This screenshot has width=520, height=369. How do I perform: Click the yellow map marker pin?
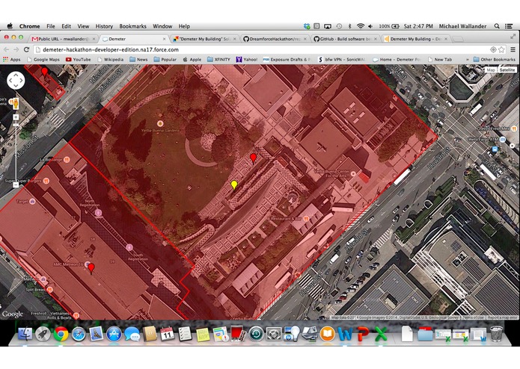234,185
